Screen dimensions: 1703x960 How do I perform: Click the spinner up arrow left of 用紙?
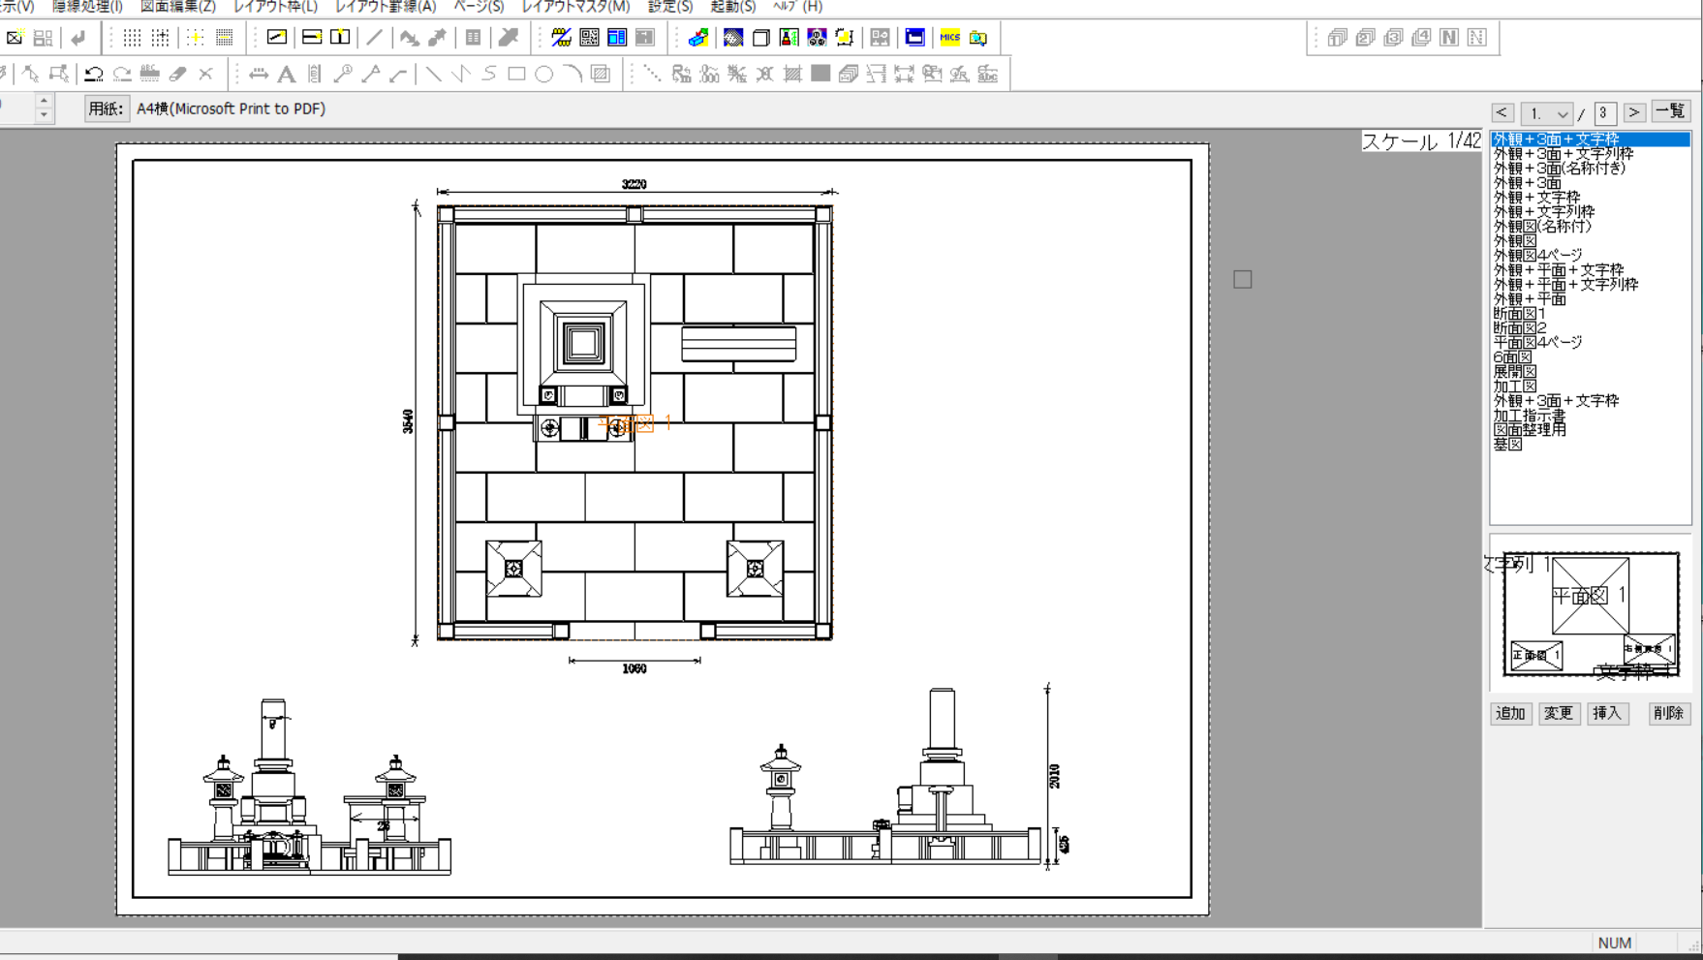point(44,101)
